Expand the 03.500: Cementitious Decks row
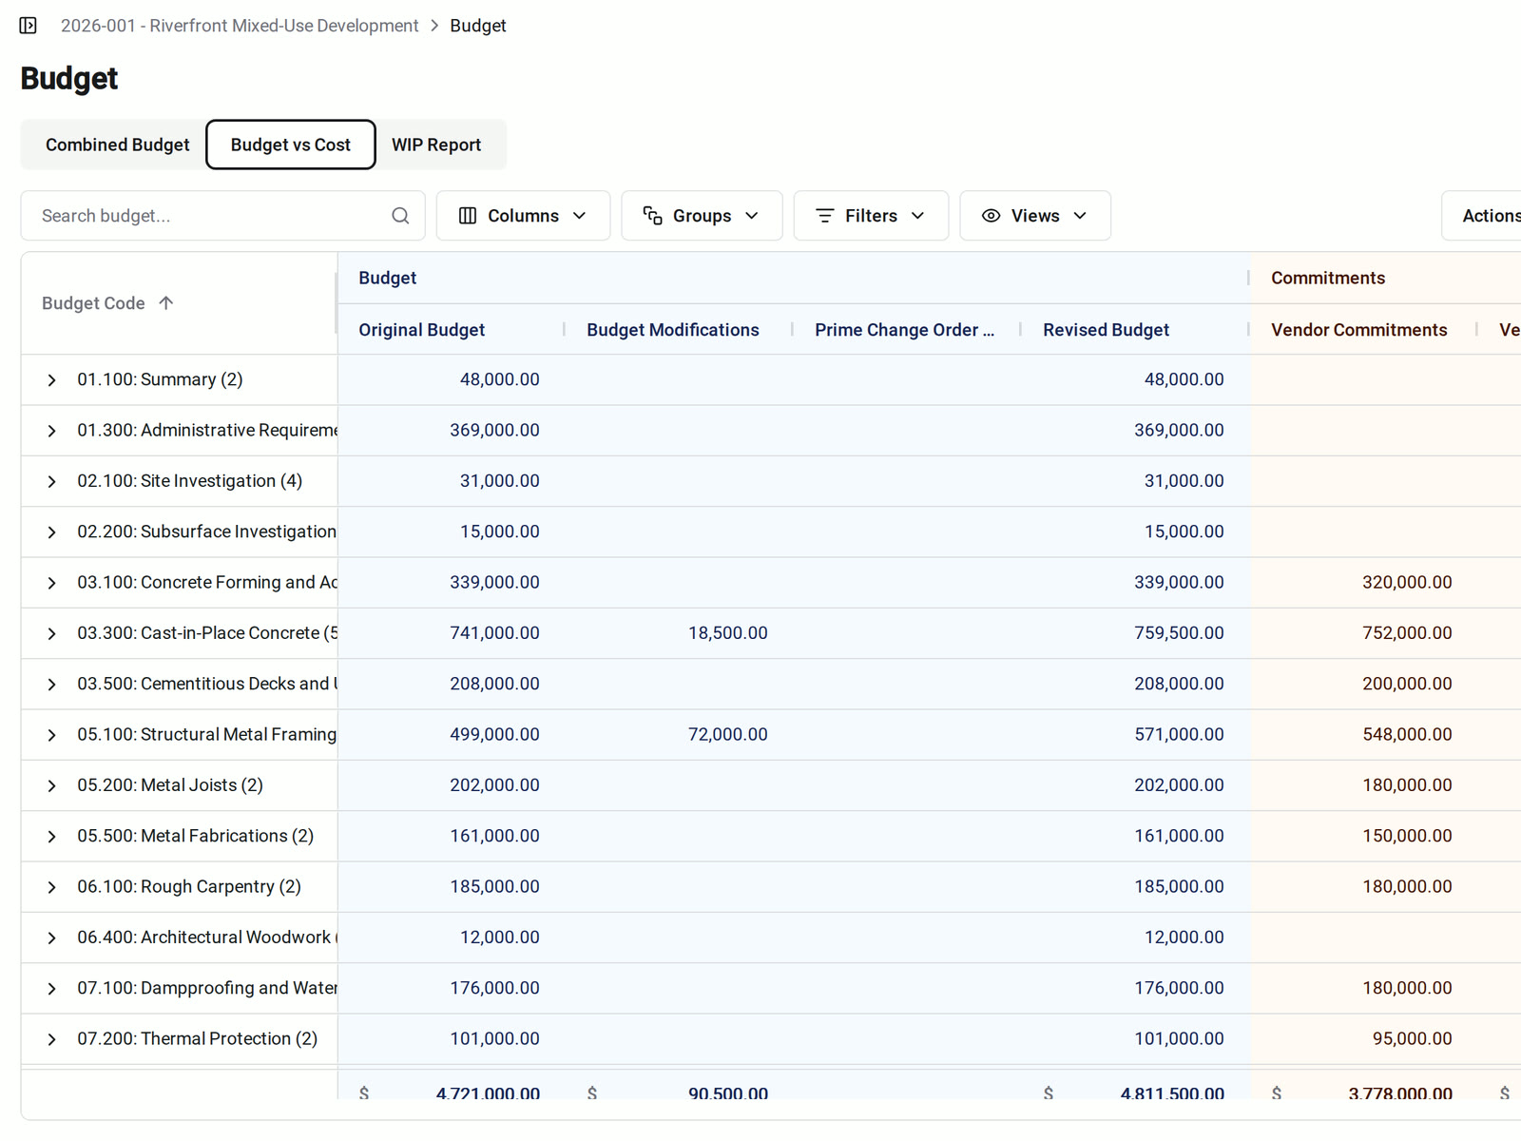This screenshot has height=1141, width=1521. click(52, 685)
